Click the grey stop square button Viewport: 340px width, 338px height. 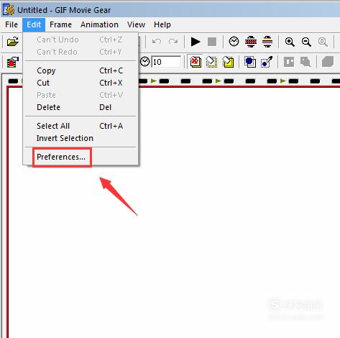(x=212, y=42)
